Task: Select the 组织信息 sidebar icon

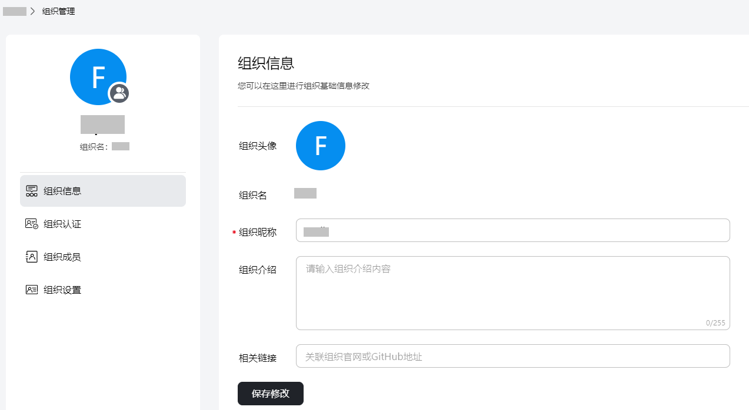Action: [32, 190]
